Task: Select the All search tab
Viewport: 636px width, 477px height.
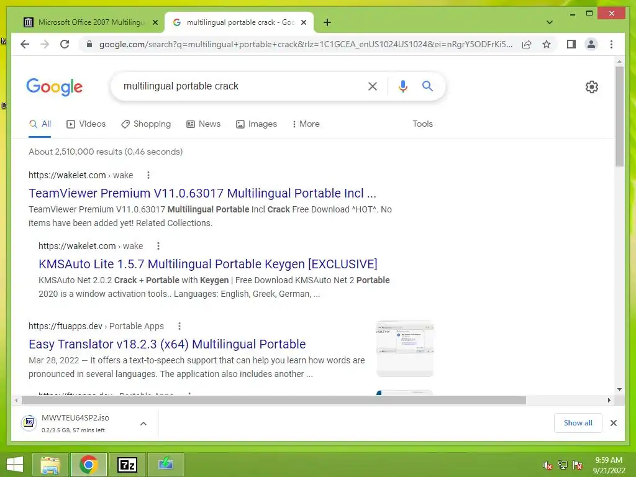Action: point(40,124)
